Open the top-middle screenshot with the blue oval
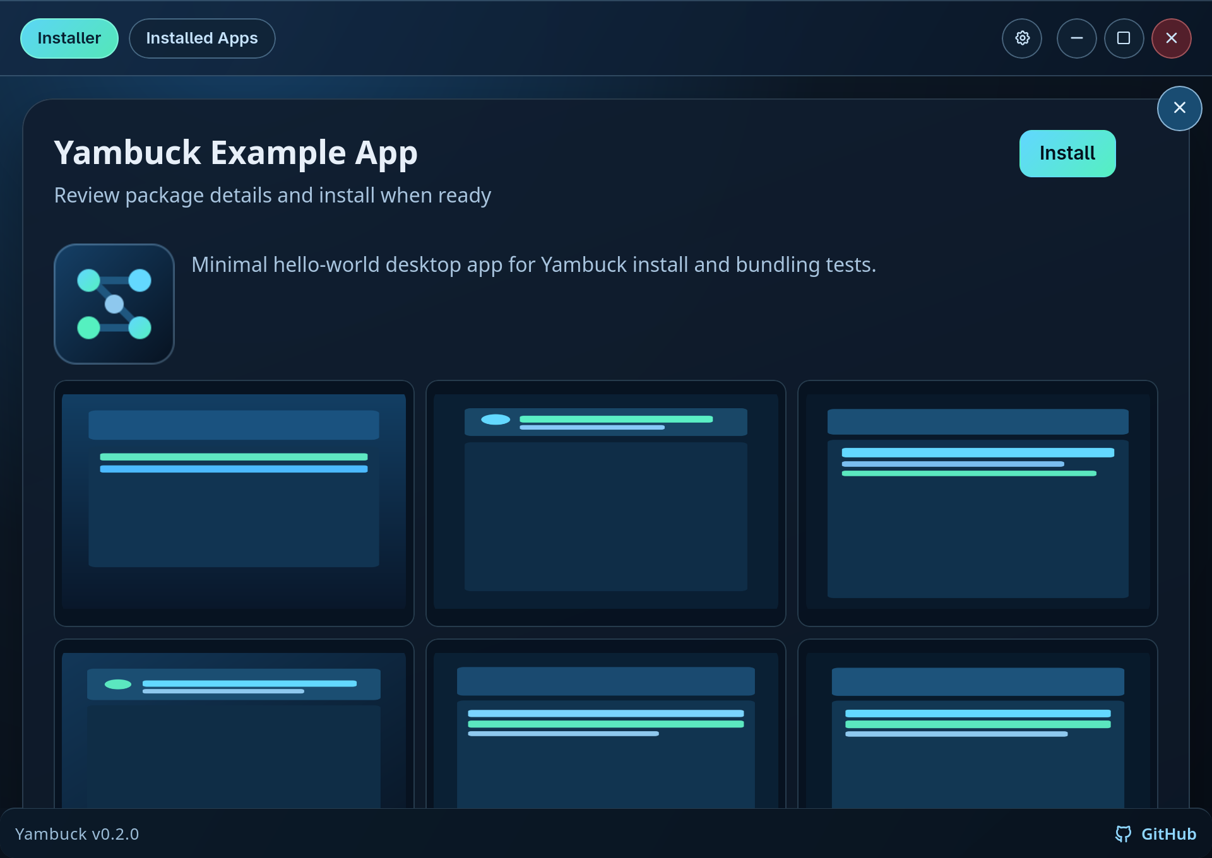1212x858 pixels. [x=606, y=503]
